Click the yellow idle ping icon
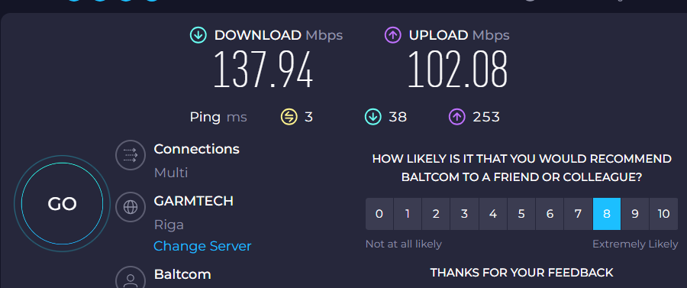The width and height of the screenshot is (687, 288). tap(289, 117)
